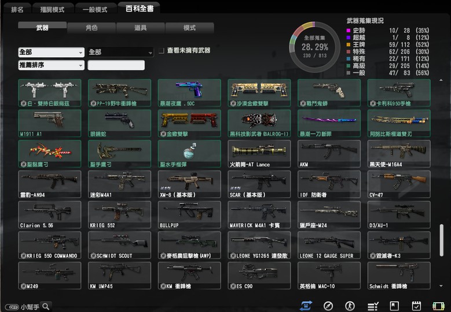
Task: Open the checklist icon in bottom bar
Action: click(373, 306)
